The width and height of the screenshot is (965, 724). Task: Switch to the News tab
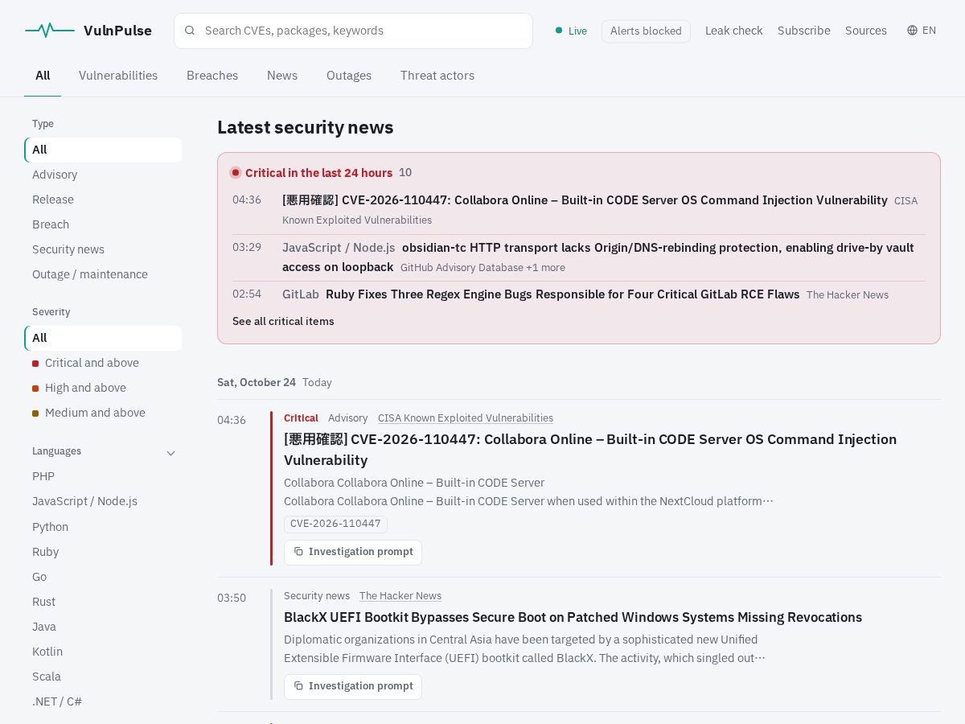pyautogui.click(x=282, y=76)
